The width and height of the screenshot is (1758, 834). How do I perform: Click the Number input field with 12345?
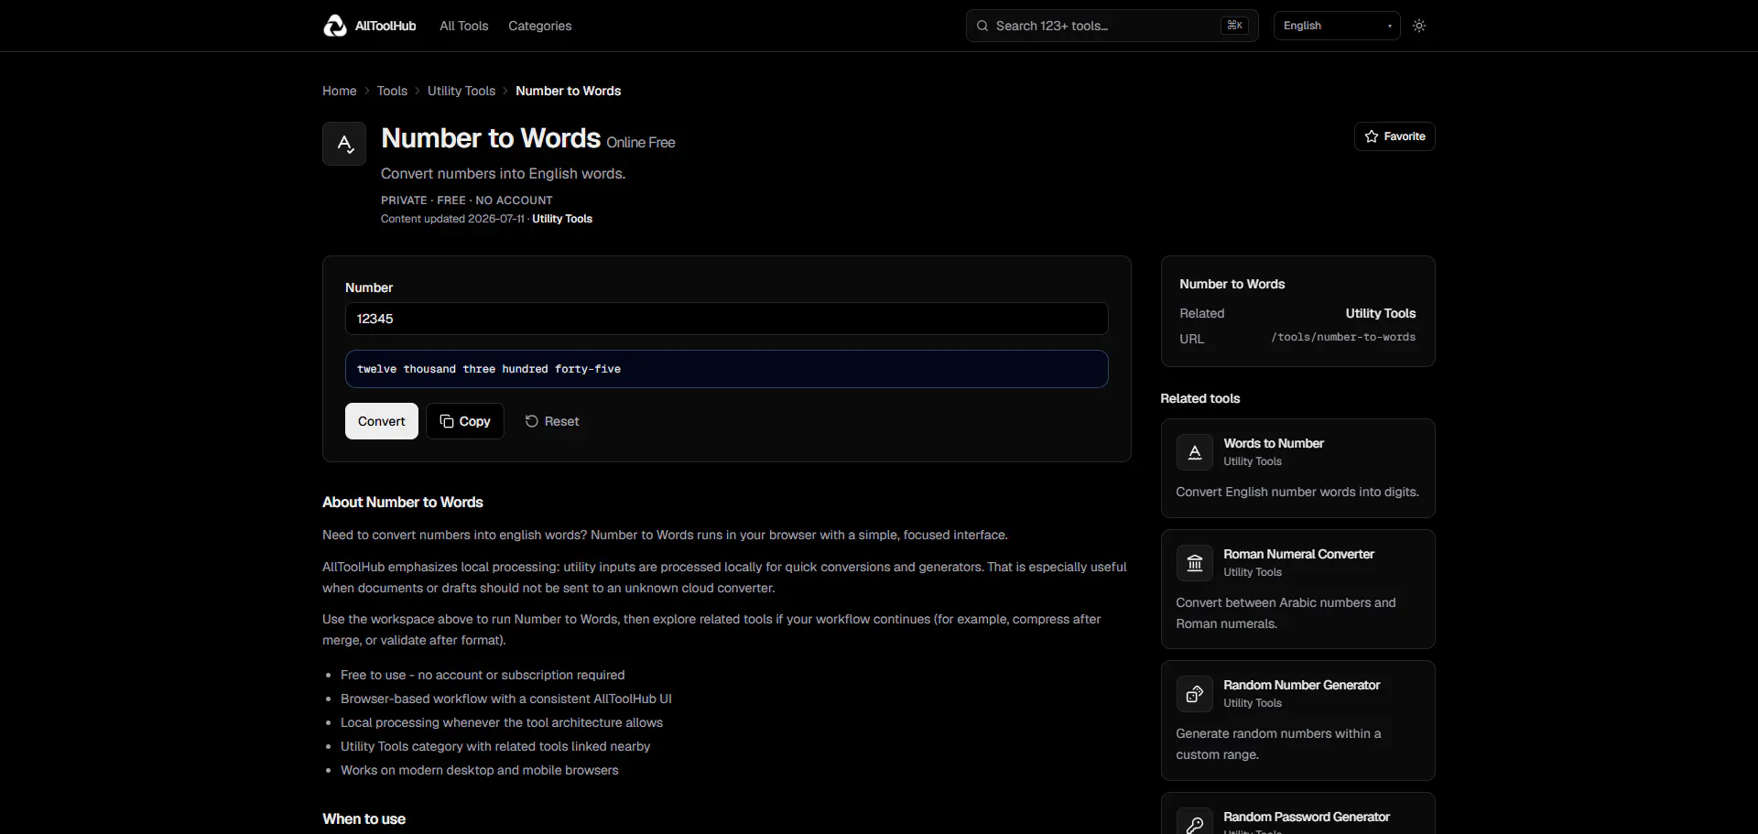pyautogui.click(x=727, y=319)
